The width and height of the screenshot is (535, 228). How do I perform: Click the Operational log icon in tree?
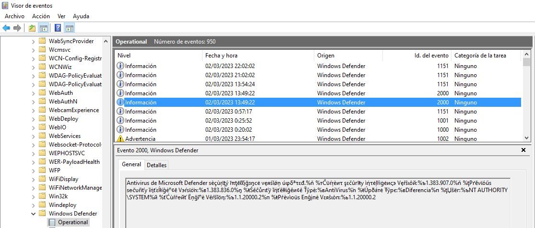52,222
